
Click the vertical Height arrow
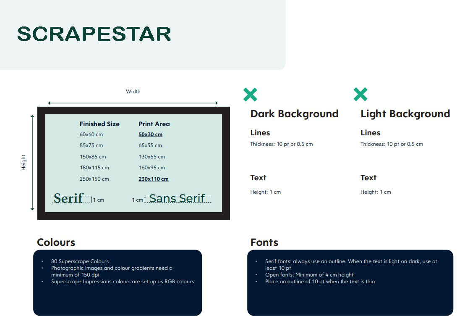pyautogui.click(x=32, y=163)
